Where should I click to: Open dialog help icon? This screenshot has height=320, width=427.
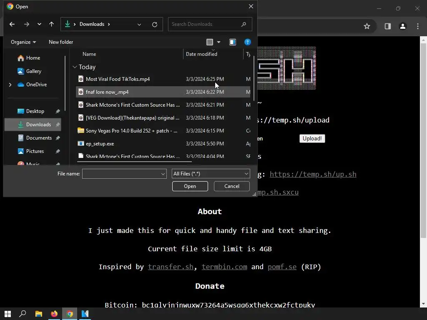(x=248, y=42)
